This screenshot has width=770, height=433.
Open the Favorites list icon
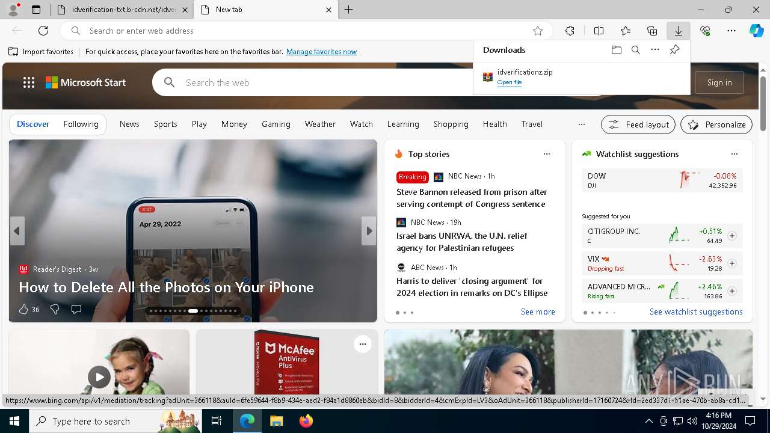click(x=626, y=31)
